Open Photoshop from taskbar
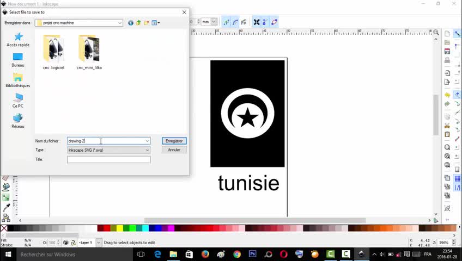 252,254
